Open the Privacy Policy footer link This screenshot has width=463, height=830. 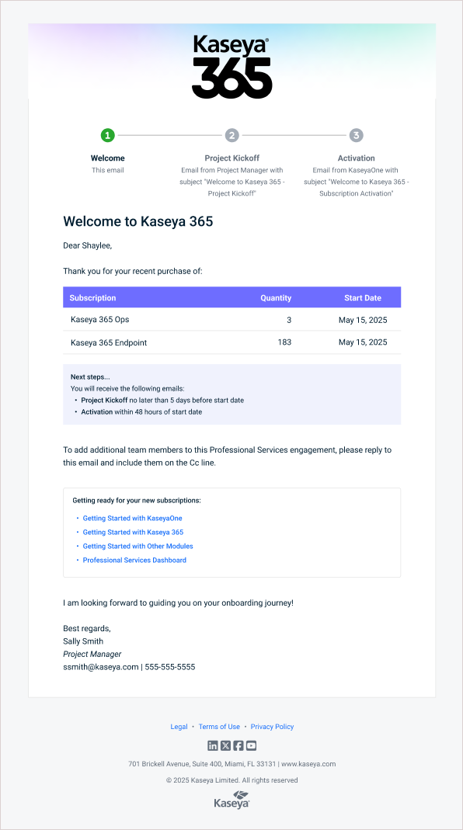click(x=273, y=727)
